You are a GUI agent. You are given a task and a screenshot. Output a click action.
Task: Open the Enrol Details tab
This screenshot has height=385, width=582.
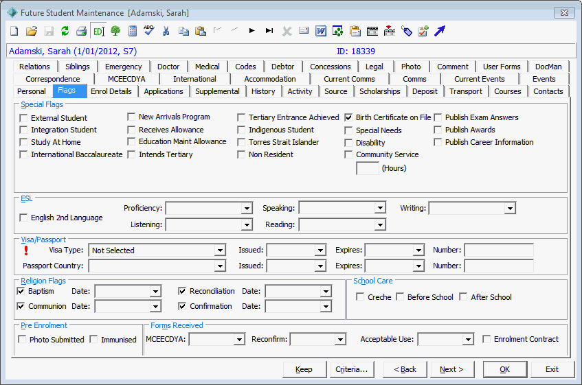[111, 91]
